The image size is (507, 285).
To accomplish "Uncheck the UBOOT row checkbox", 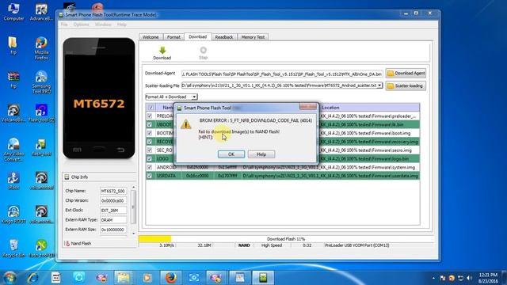I will point(150,124).
